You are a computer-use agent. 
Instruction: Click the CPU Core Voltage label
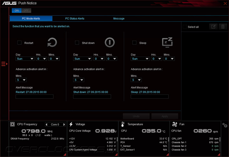(80, 131)
